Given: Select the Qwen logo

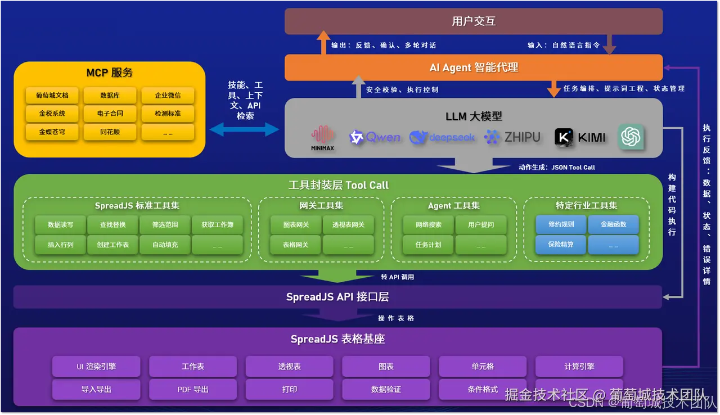Looking at the screenshot, I should [x=375, y=137].
